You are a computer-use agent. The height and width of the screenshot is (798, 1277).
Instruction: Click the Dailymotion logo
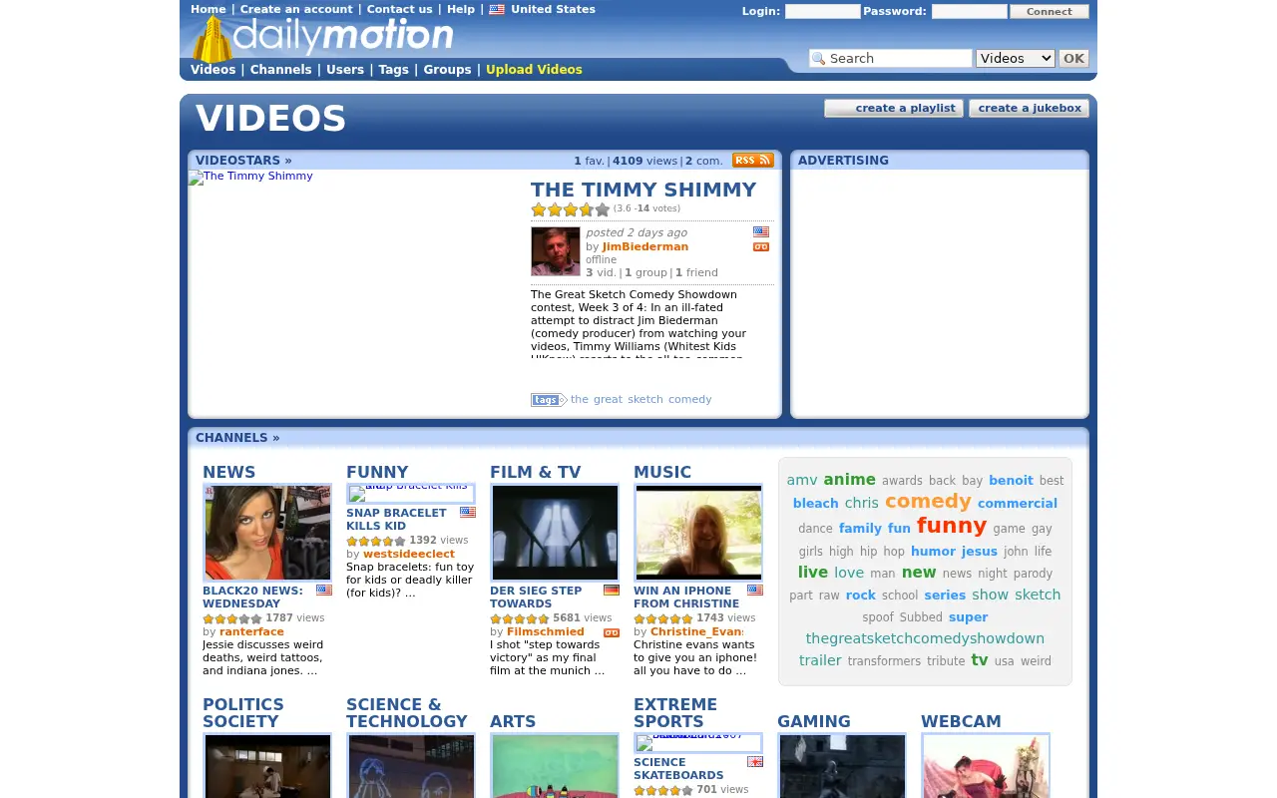[x=322, y=38]
